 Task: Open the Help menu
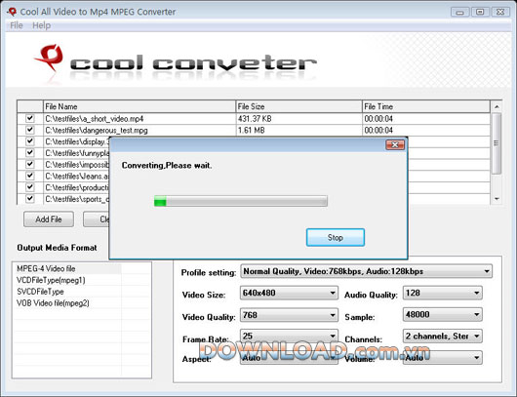[x=41, y=25]
